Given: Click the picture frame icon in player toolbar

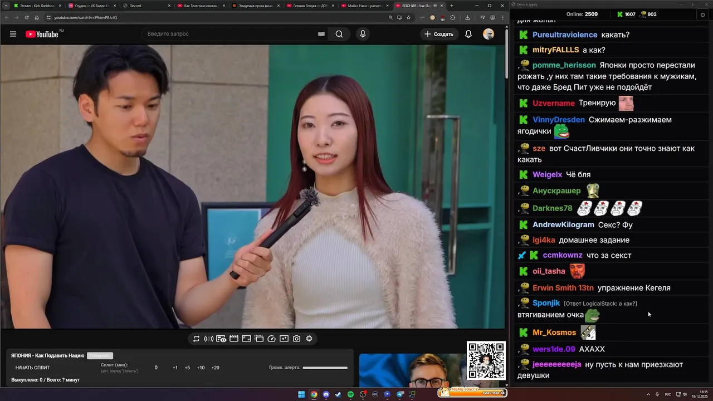Looking at the screenshot, I should pyautogui.click(x=246, y=339).
